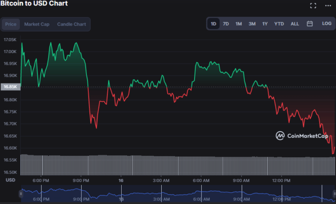Choose the 3M time range

point(252,24)
